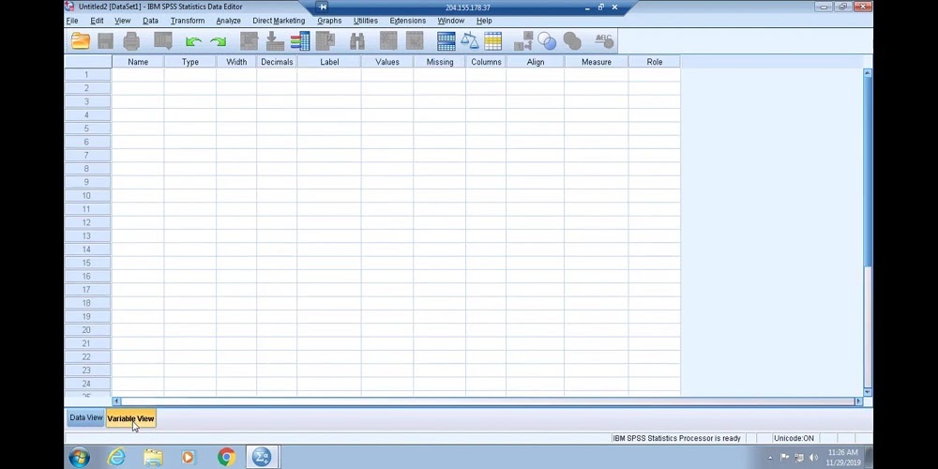Viewport: 938px width, 469px height.
Task: Click the Use Variable Sets circles icon
Action: (x=547, y=41)
